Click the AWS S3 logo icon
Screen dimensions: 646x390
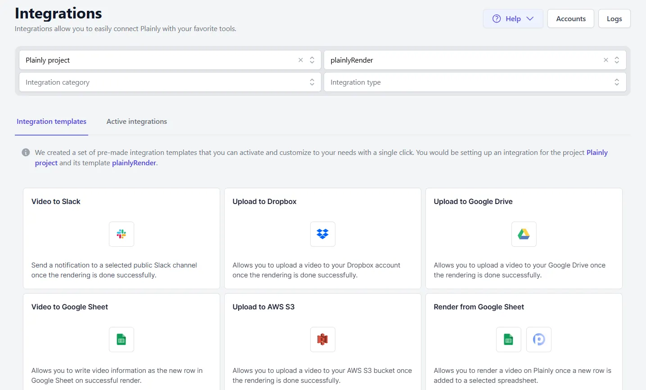tap(323, 340)
